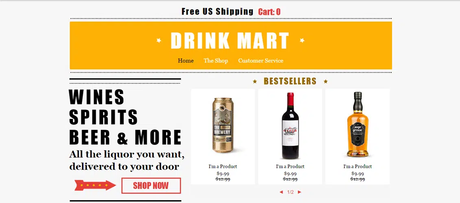Select The Brewery beer can image
Viewport: 460px width, 203px height.
point(222,125)
